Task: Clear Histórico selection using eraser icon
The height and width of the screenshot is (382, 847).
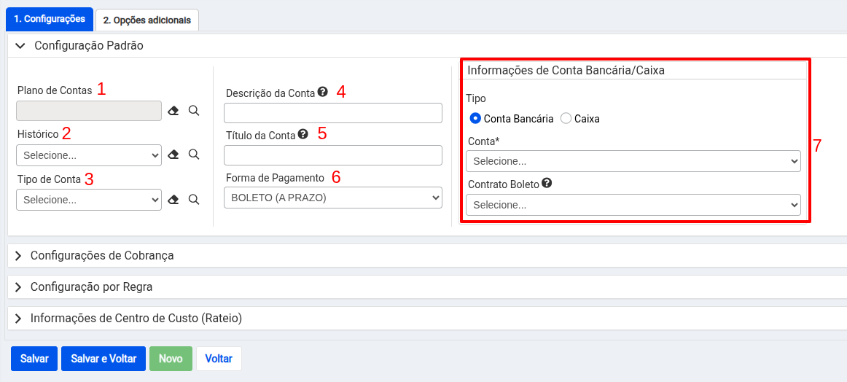Action: click(173, 155)
